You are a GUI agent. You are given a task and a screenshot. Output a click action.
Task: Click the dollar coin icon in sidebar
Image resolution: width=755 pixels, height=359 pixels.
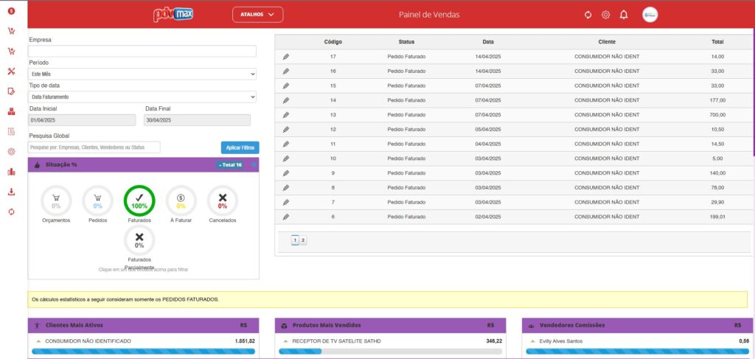click(11, 11)
